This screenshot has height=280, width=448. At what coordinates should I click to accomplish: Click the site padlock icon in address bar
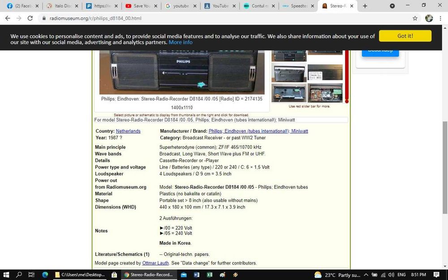point(44,18)
